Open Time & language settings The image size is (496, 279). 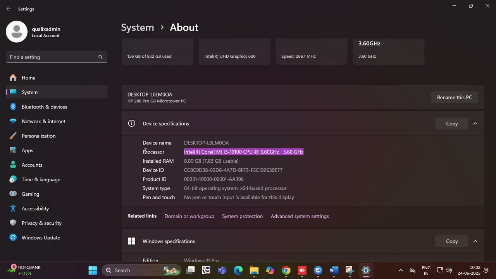tap(57, 179)
